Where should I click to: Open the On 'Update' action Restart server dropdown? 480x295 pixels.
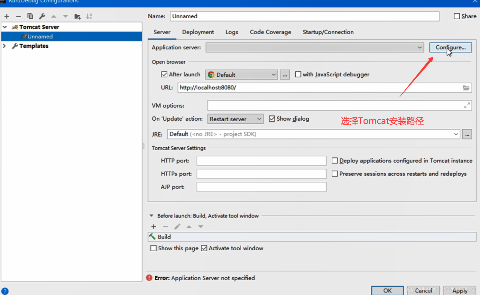[x=235, y=119]
